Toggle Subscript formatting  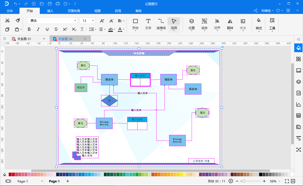(74, 29)
